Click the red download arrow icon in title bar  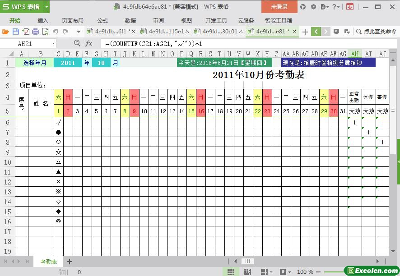tap(350, 7)
